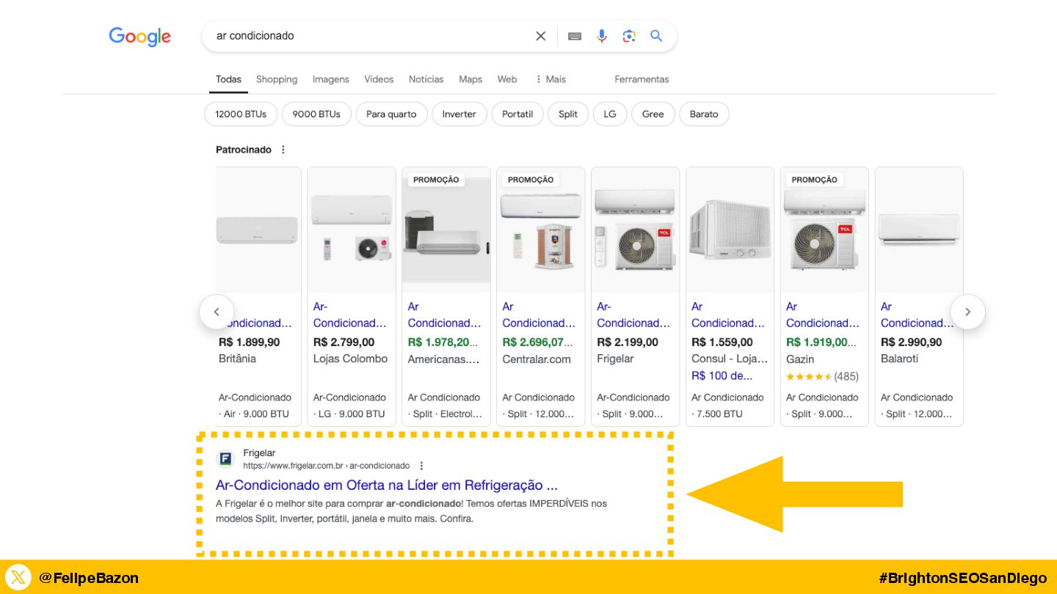
Task: Open the on-screen keyboard icon
Action: pos(575,36)
